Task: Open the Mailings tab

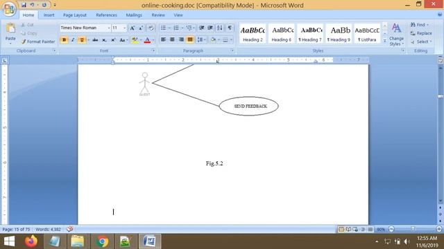Action: (x=134, y=15)
